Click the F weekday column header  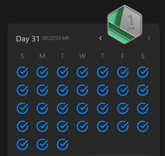(123, 56)
